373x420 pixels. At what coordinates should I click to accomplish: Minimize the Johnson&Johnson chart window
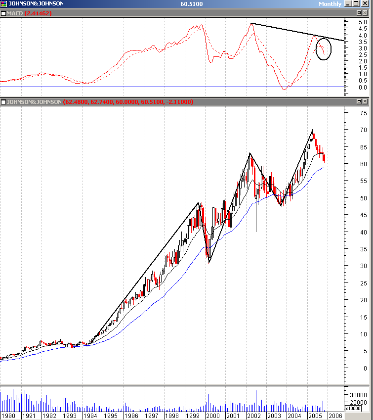pyautogui.click(x=348, y=3)
